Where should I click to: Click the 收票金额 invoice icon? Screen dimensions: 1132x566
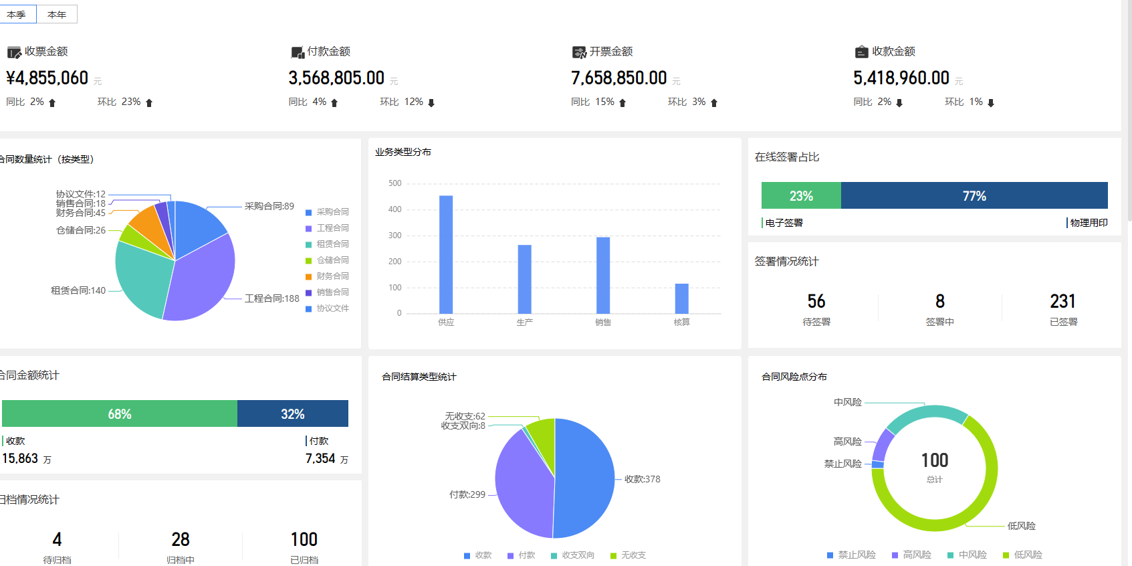[x=14, y=52]
